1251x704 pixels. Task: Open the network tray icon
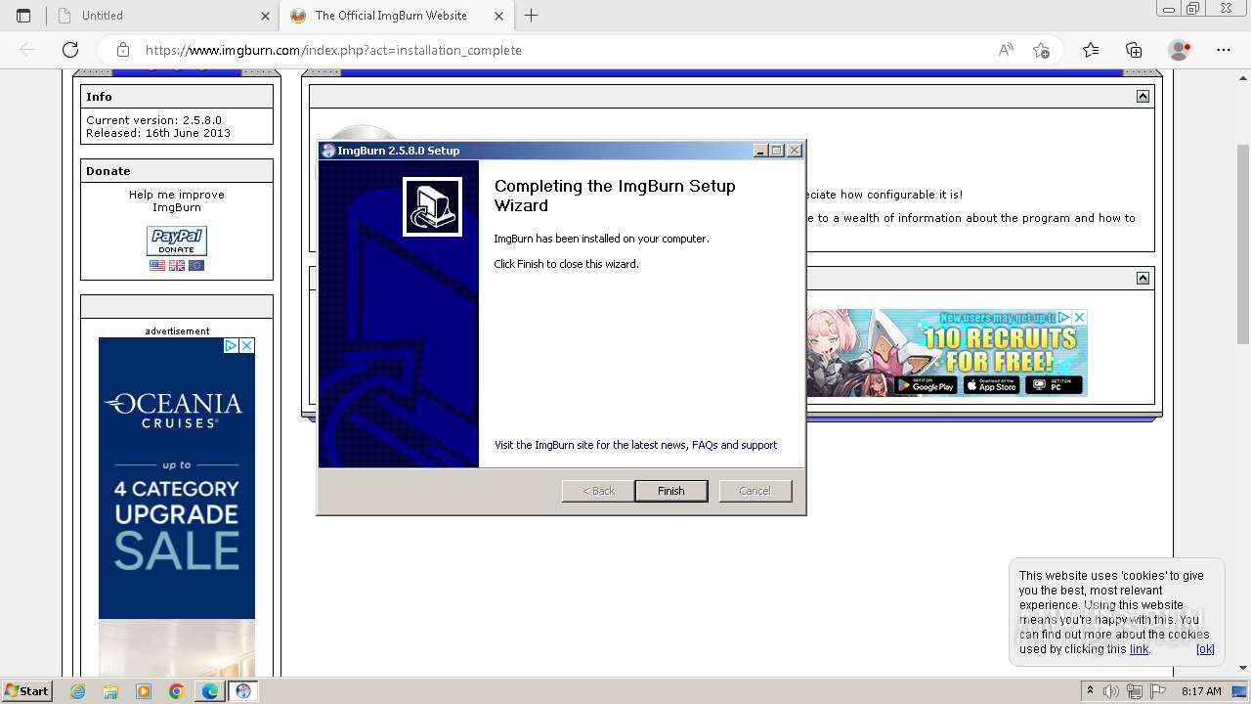coord(1134,691)
